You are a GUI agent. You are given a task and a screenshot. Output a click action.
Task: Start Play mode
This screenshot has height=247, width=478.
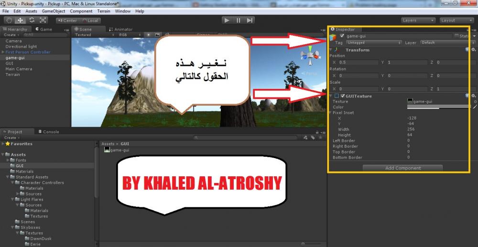(227, 21)
